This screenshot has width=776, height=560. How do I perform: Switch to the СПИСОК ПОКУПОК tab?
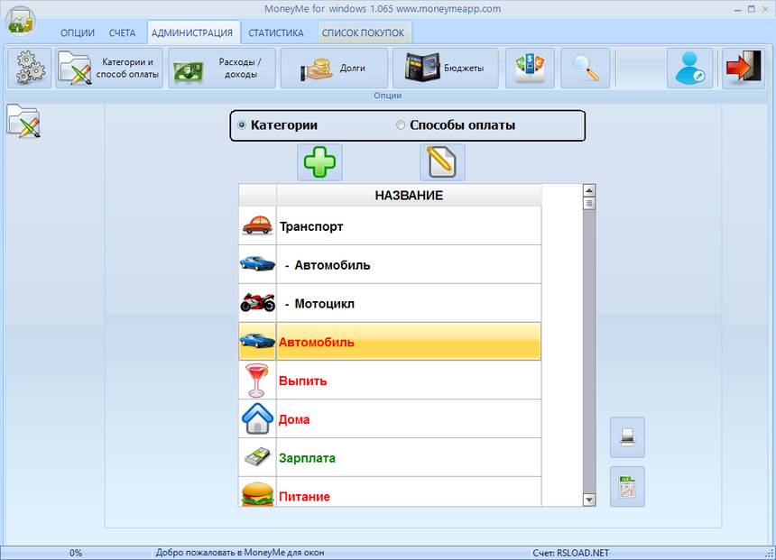point(364,33)
